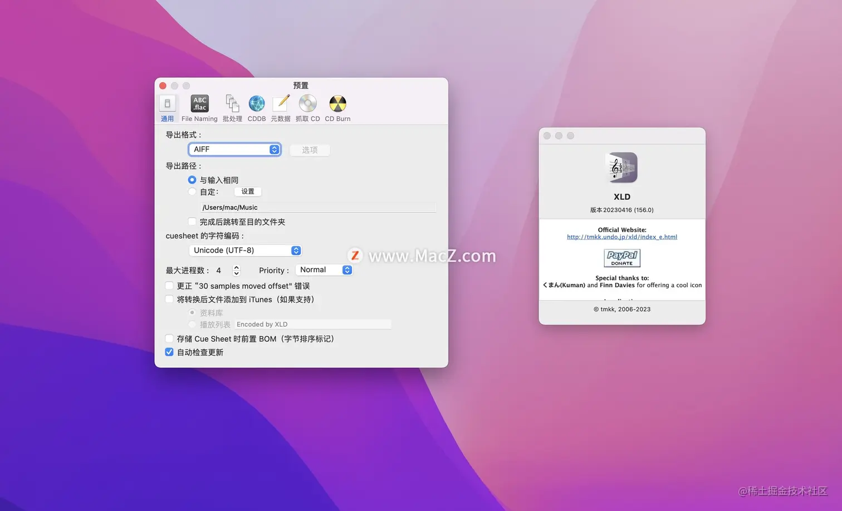Click the 导出格式 label
The height and width of the screenshot is (511, 842).
pyautogui.click(x=183, y=135)
